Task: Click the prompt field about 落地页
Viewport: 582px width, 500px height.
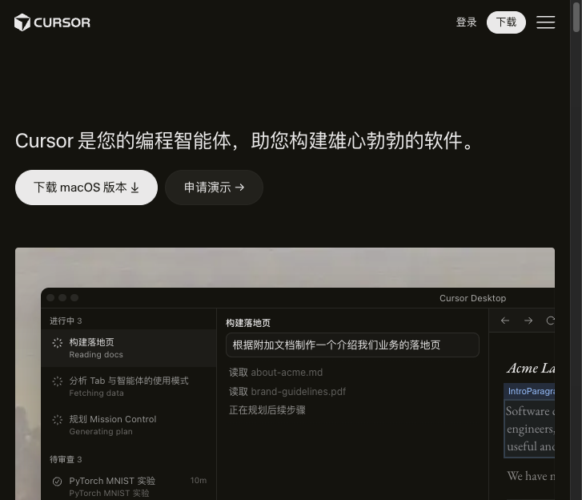Action: click(352, 345)
